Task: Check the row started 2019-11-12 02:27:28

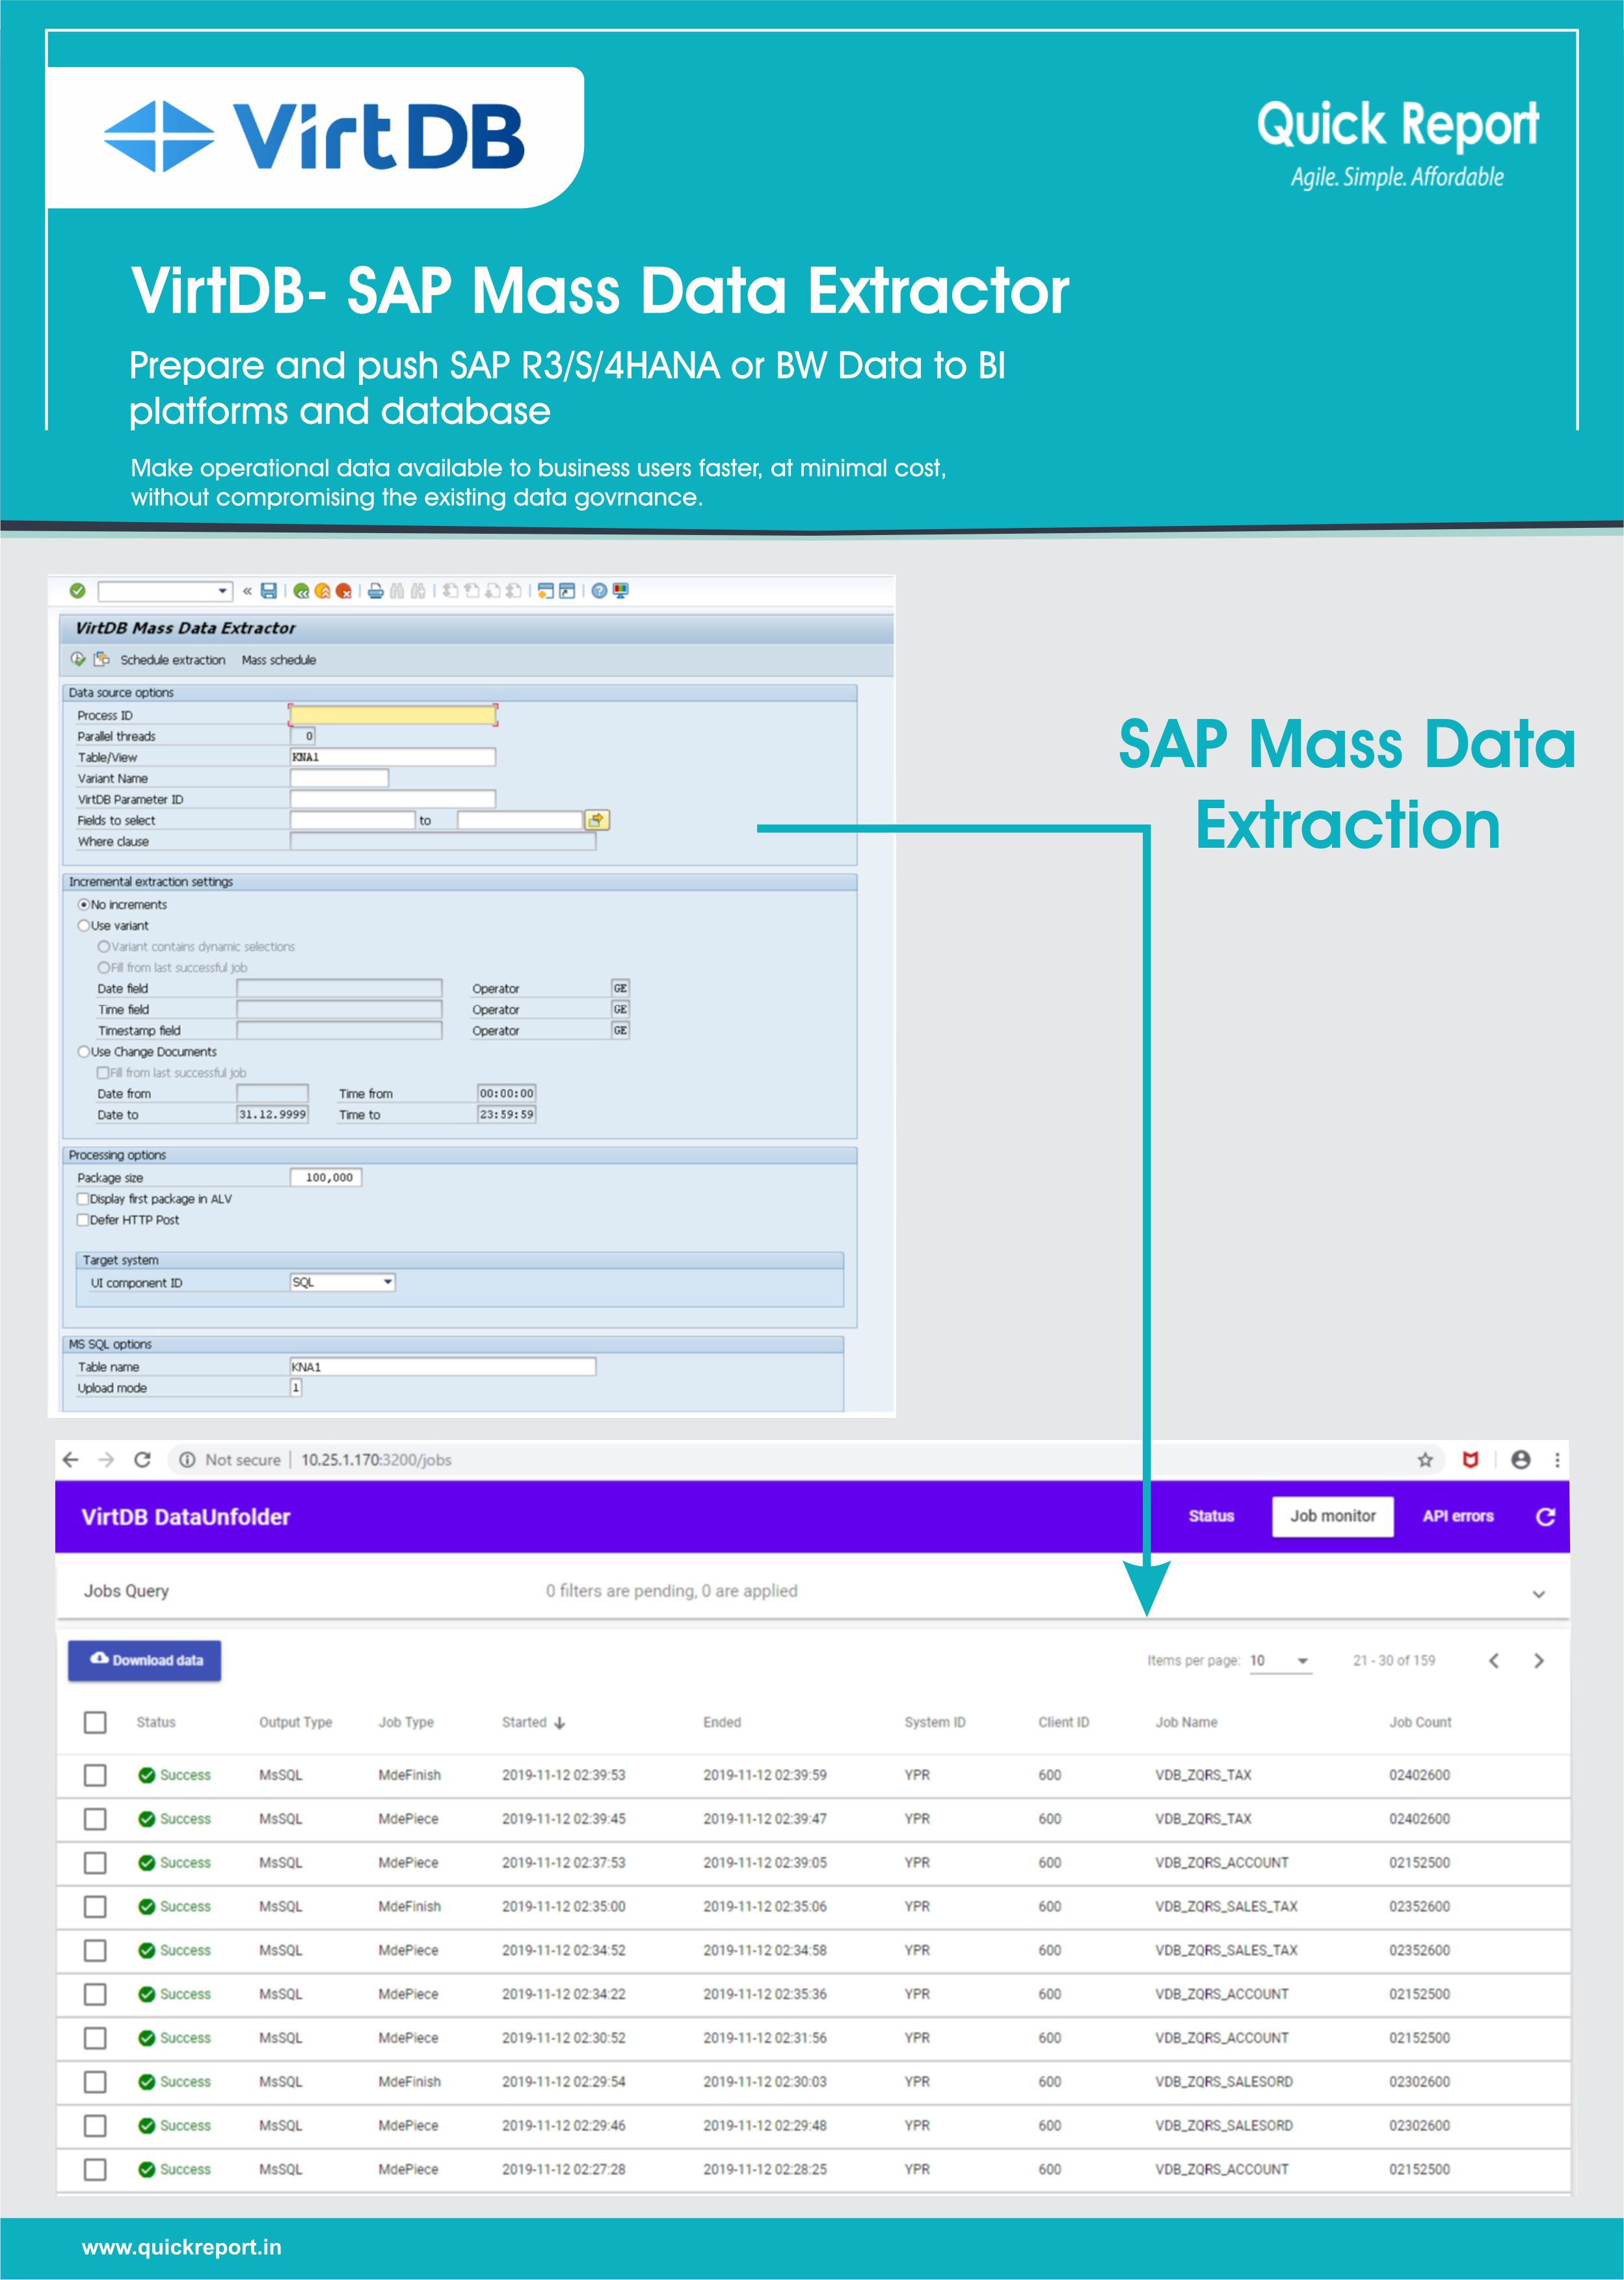Action: [95, 2169]
